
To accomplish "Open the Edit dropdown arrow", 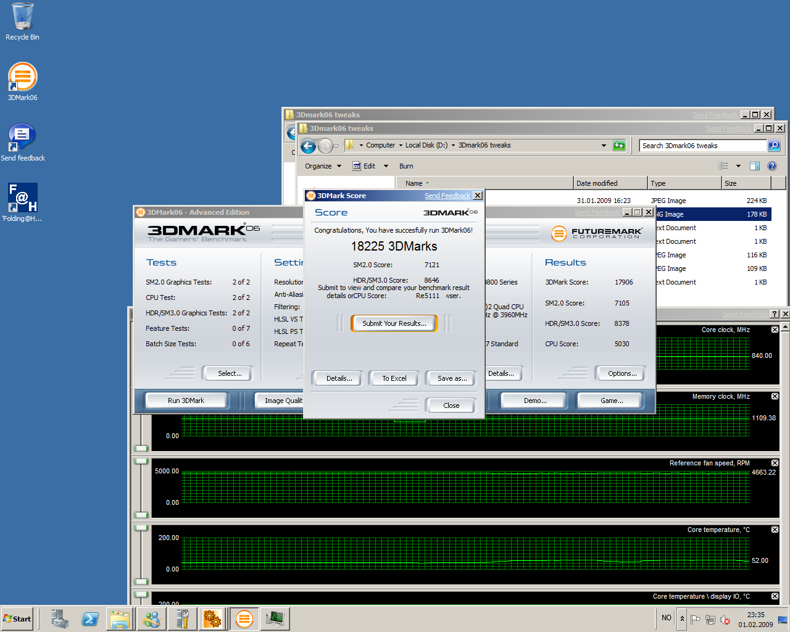I will tap(386, 166).
